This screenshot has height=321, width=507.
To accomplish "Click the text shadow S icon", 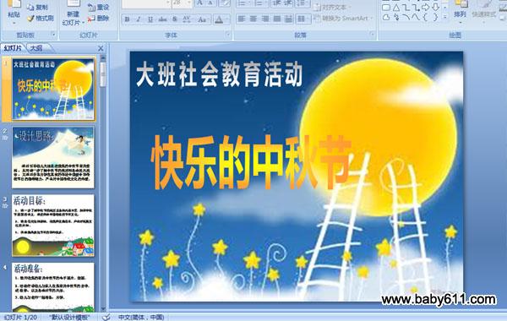I will (x=175, y=19).
